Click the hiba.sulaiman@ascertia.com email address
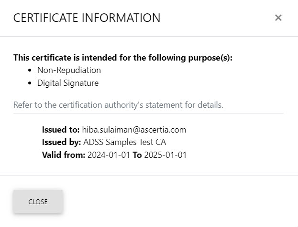Viewport: 298px width, 227px height. point(134,130)
